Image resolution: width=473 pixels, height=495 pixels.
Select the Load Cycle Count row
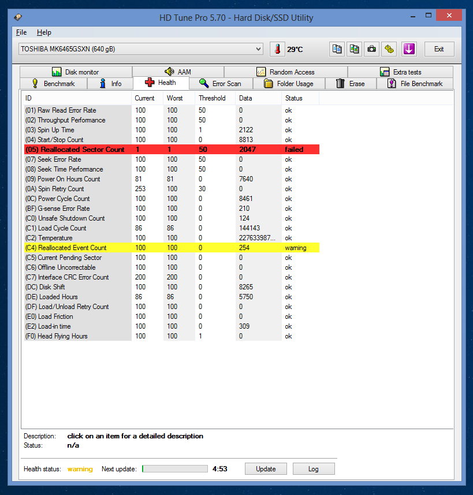coord(172,228)
